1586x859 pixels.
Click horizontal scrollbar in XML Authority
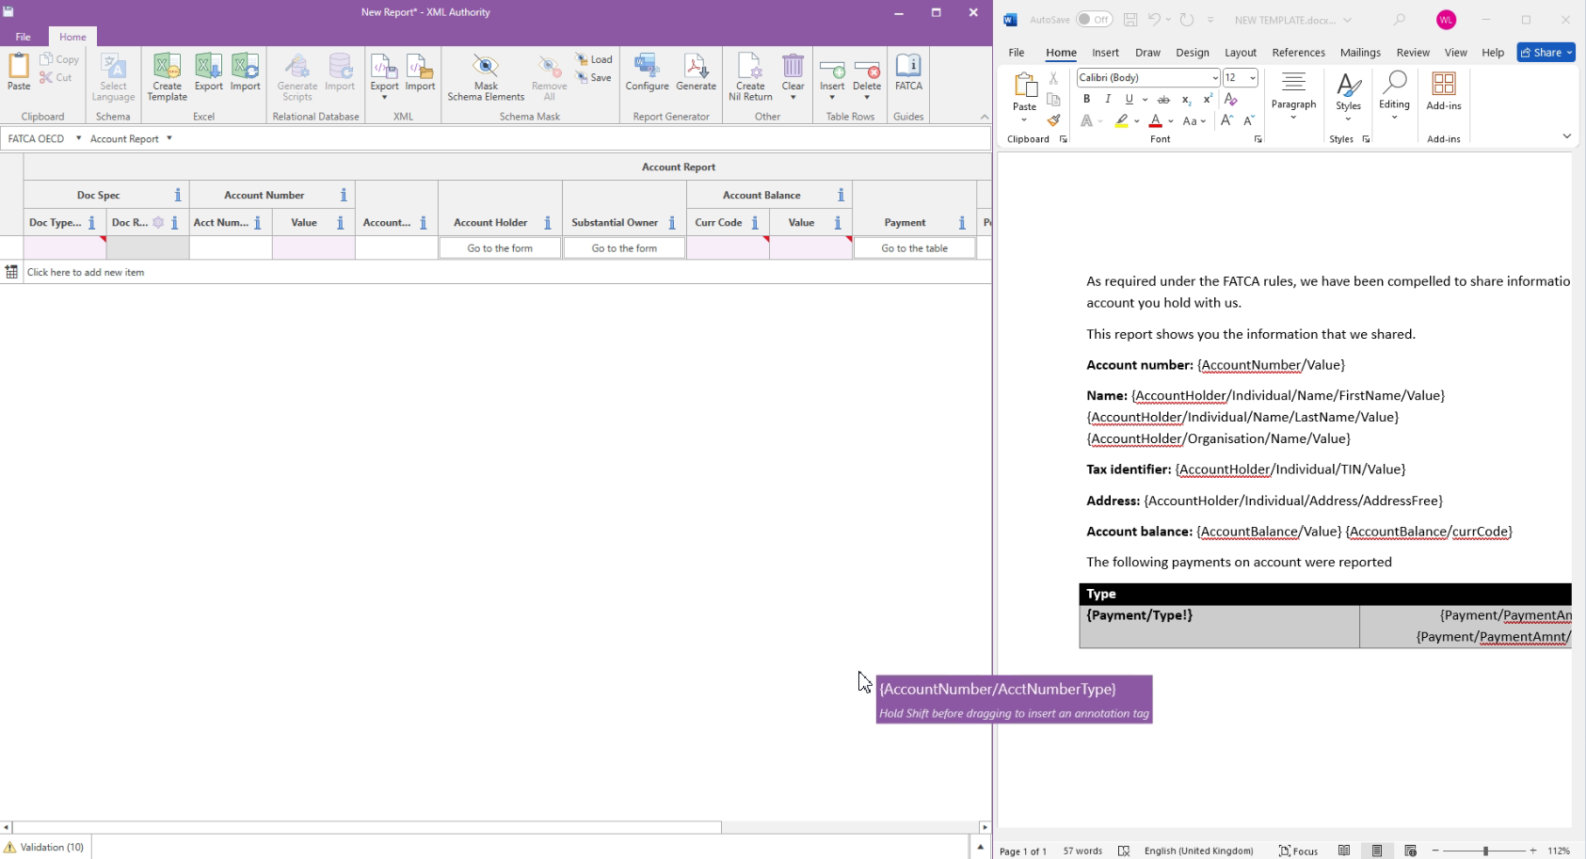(x=367, y=827)
